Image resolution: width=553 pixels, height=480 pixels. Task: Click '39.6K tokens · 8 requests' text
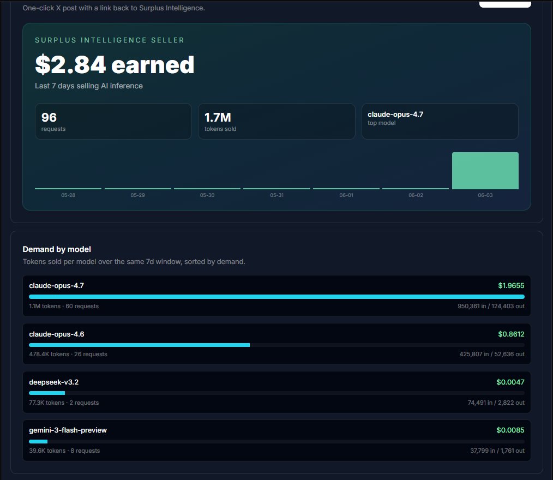click(64, 451)
